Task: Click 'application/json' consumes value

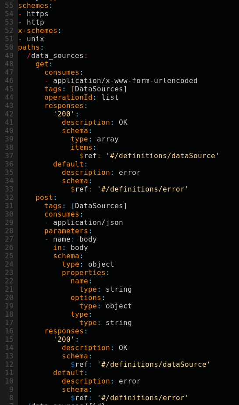Action: coord(88,223)
